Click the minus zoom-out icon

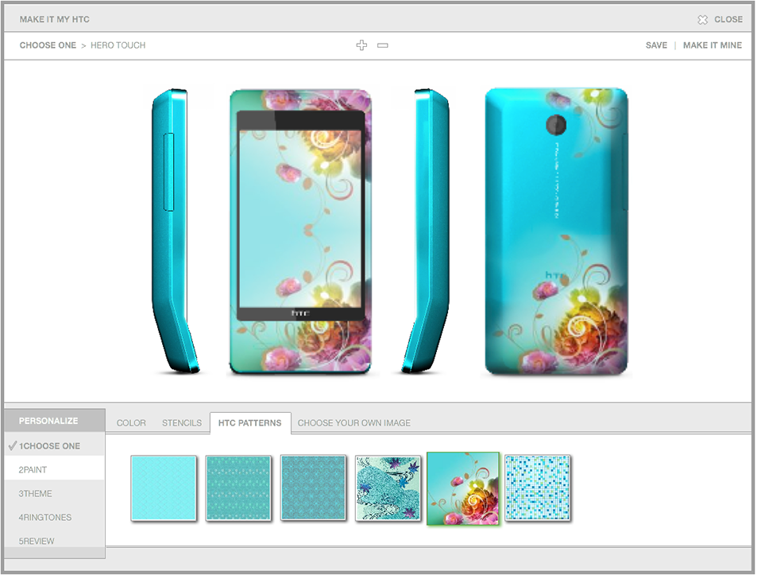tap(383, 45)
